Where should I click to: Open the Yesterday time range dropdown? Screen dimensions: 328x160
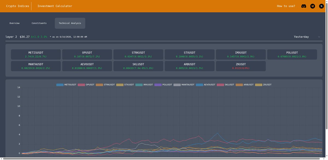pyautogui.click(x=307, y=37)
